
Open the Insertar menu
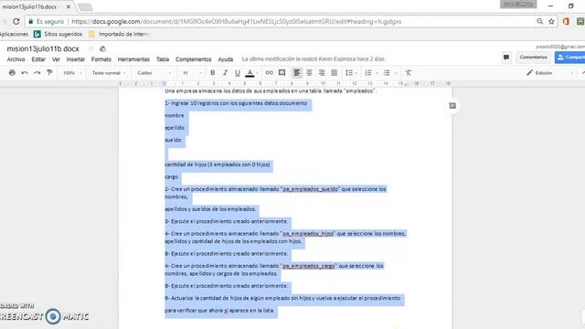click(75, 59)
